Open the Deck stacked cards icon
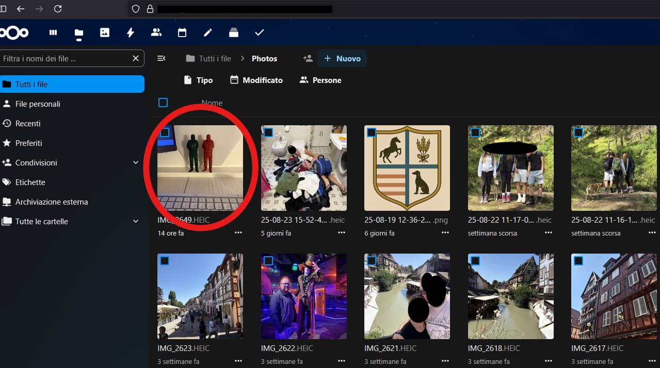Image resolution: width=660 pixels, height=368 pixels. coord(234,32)
